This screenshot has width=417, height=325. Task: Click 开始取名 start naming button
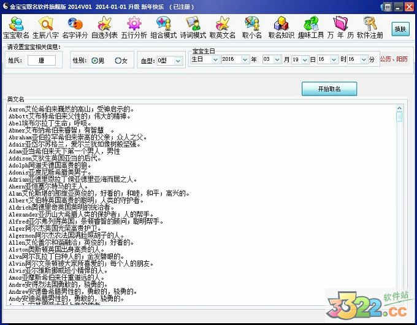(329, 89)
